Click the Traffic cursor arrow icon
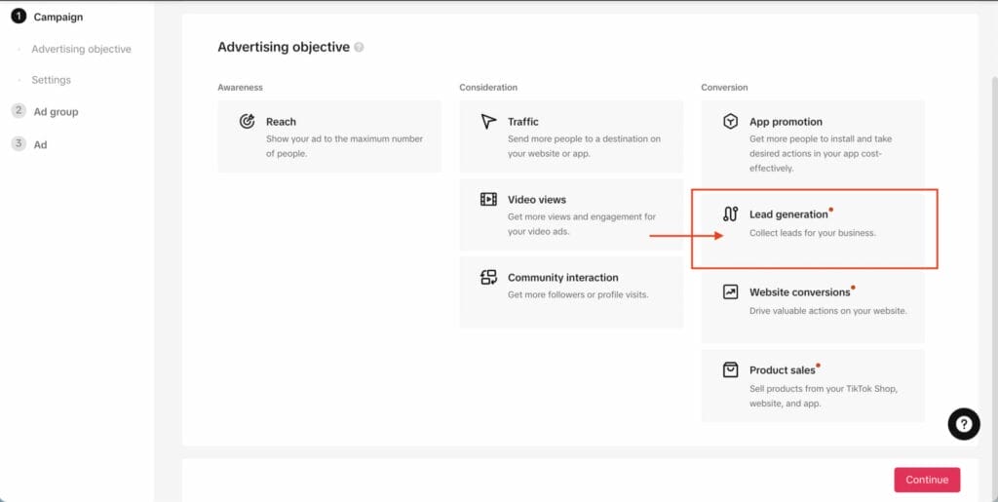Image resolution: width=998 pixels, height=502 pixels. 488,121
